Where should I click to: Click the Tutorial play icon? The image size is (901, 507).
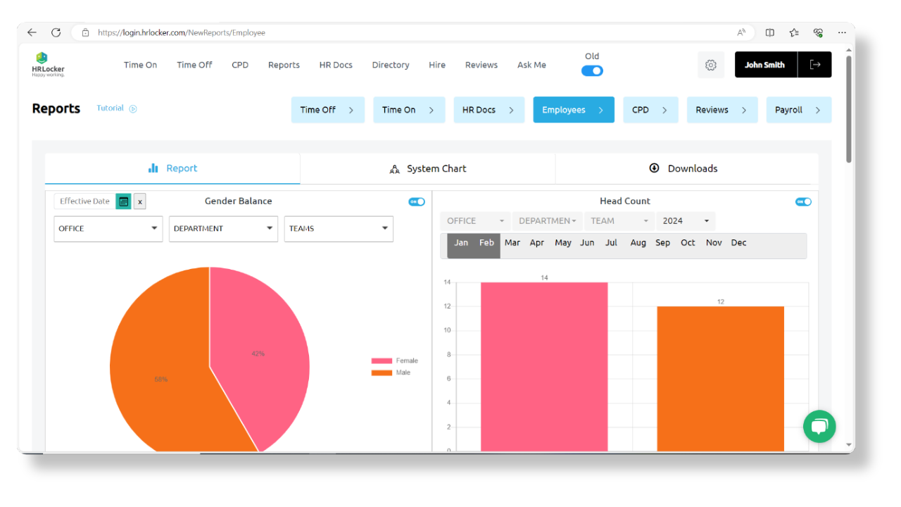tap(133, 108)
